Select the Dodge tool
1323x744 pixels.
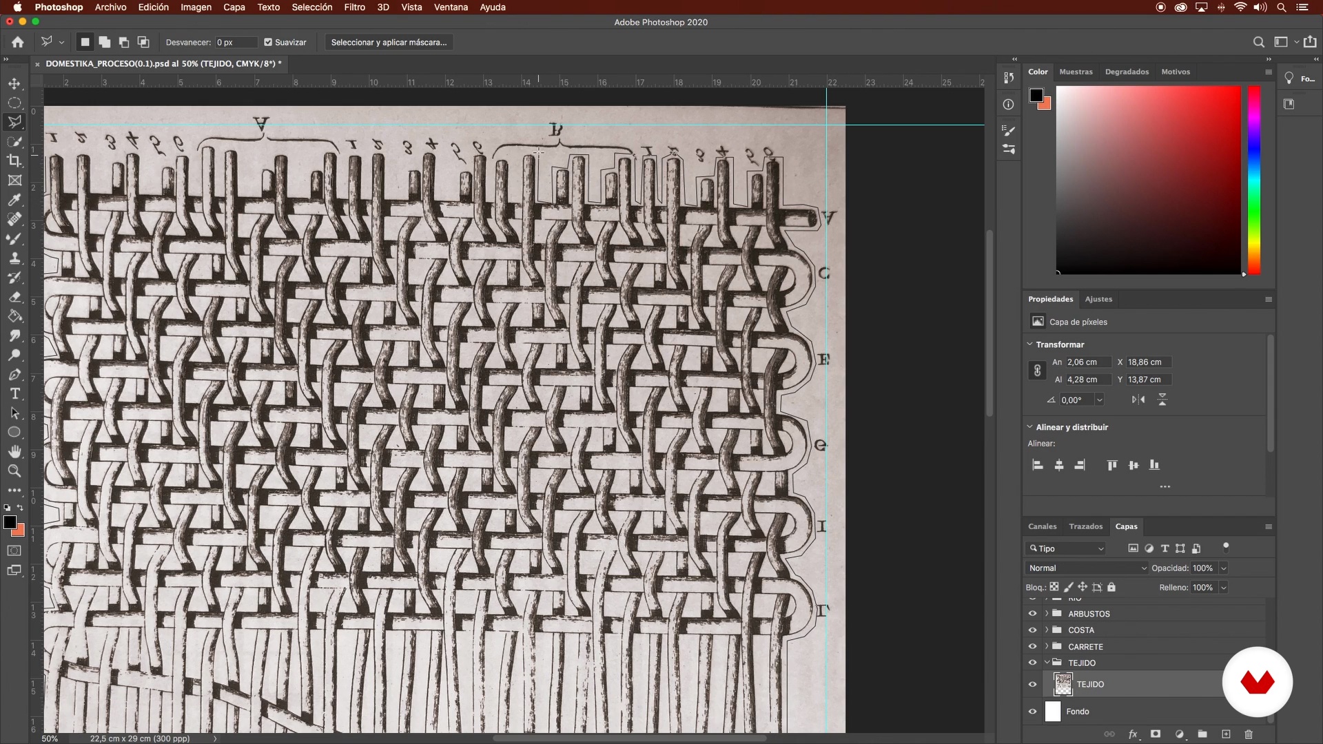(14, 355)
